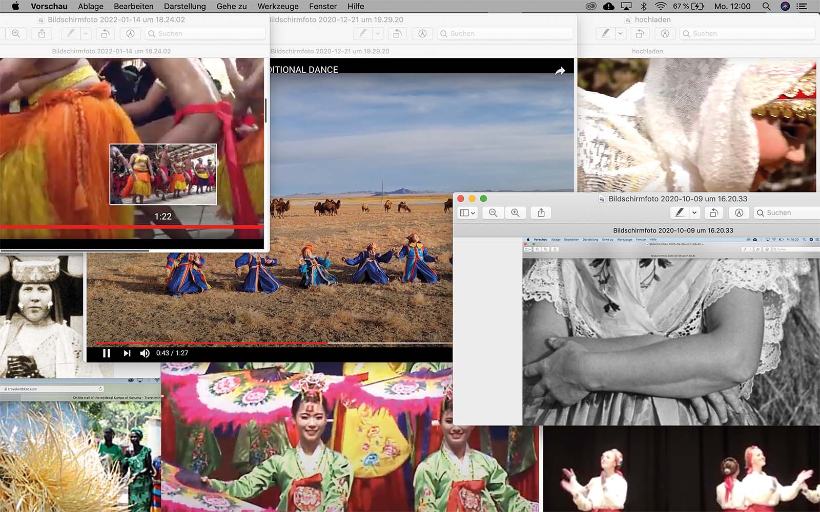Share the Bildschirmfoto 2020-10-09 image
This screenshot has width=820, height=512.
[541, 213]
